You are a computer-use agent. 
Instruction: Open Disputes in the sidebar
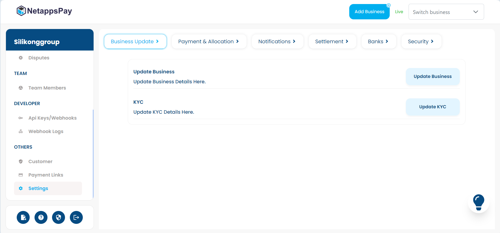[x=48, y=58]
